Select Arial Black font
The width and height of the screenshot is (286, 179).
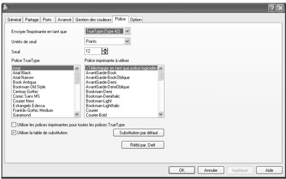(x=43, y=73)
